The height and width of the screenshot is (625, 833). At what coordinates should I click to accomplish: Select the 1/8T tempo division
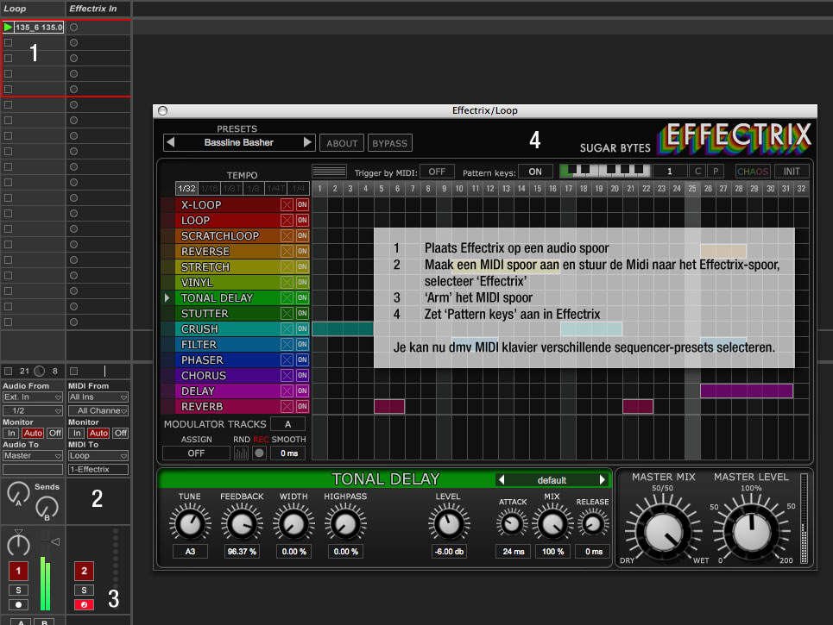click(231, 188)
